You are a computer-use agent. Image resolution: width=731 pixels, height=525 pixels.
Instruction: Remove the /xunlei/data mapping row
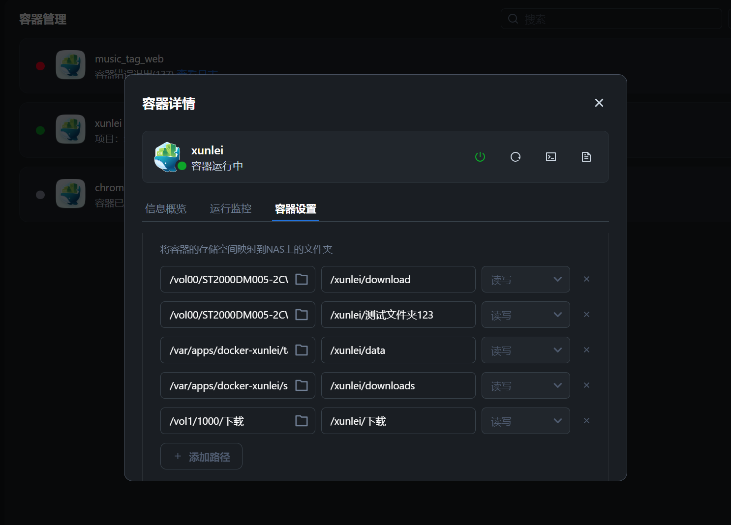[586, 350]
